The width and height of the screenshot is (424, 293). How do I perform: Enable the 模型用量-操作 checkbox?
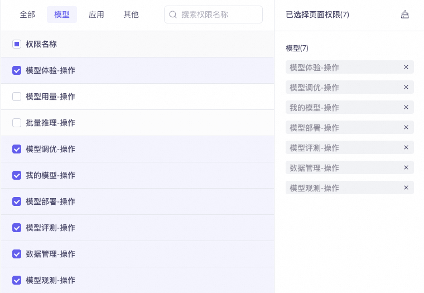pos(17,97)
